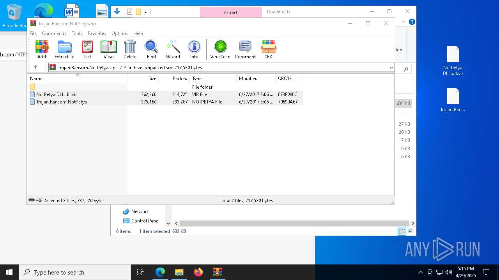Sort by Name column header
The height and width of the screenshot is (280, 499).
point(77,79)
